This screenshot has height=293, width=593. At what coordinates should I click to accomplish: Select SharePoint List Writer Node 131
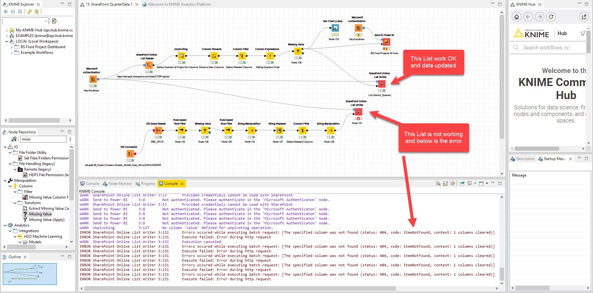coord(359,112)
